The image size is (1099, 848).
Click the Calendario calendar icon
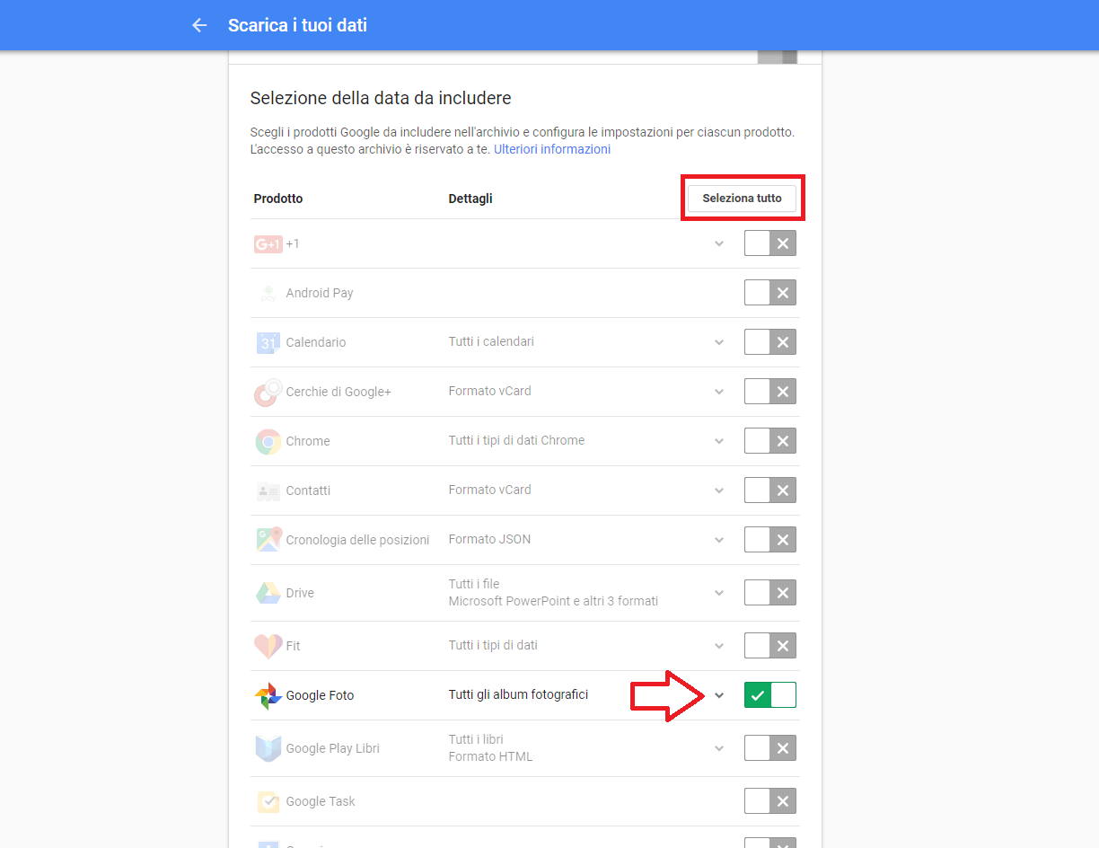(268, 342)
